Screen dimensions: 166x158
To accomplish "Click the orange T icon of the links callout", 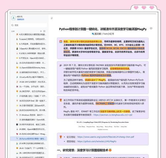I will [x=61, y=137].
